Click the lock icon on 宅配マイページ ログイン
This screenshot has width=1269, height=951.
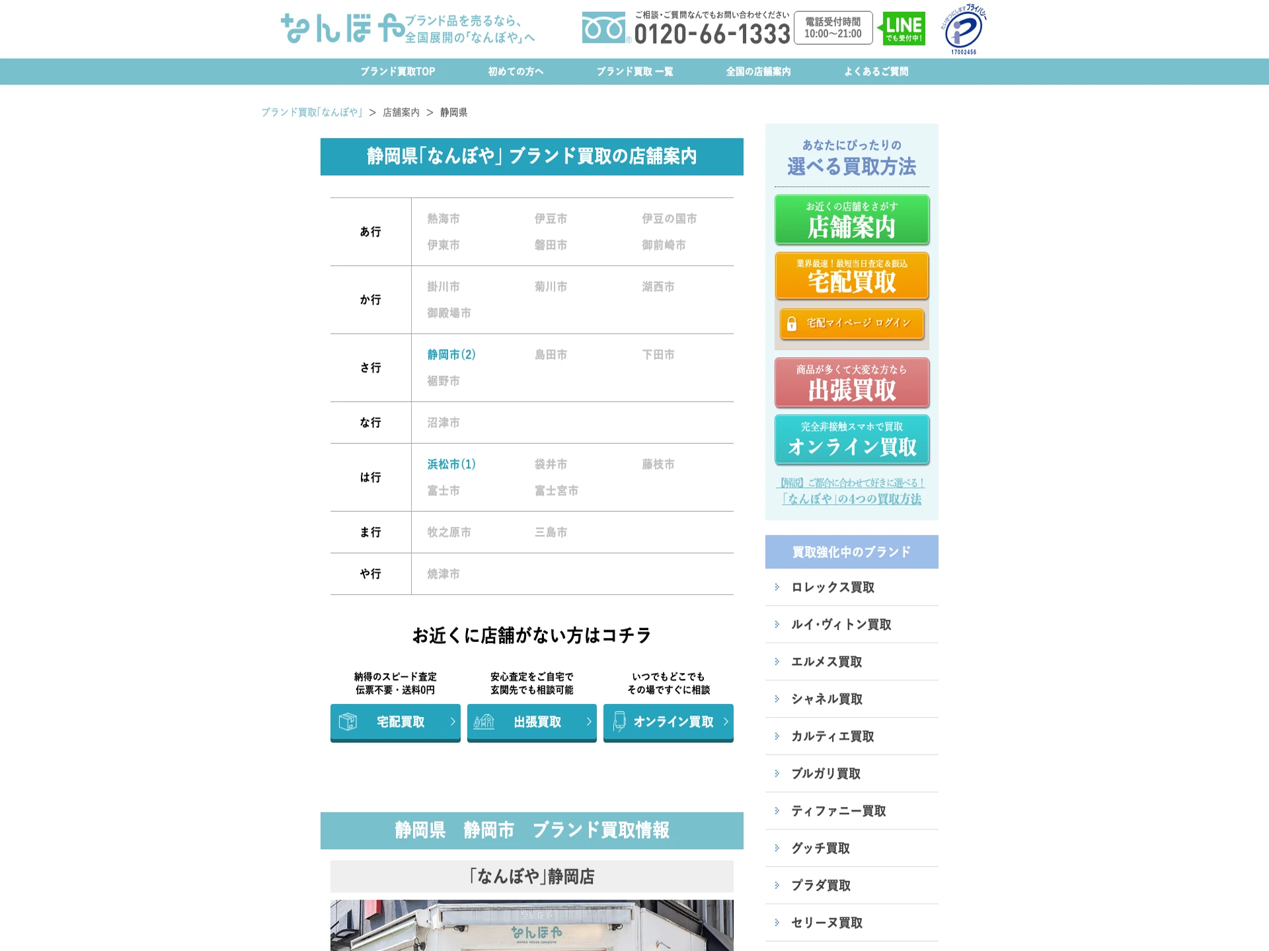[792, 324]
